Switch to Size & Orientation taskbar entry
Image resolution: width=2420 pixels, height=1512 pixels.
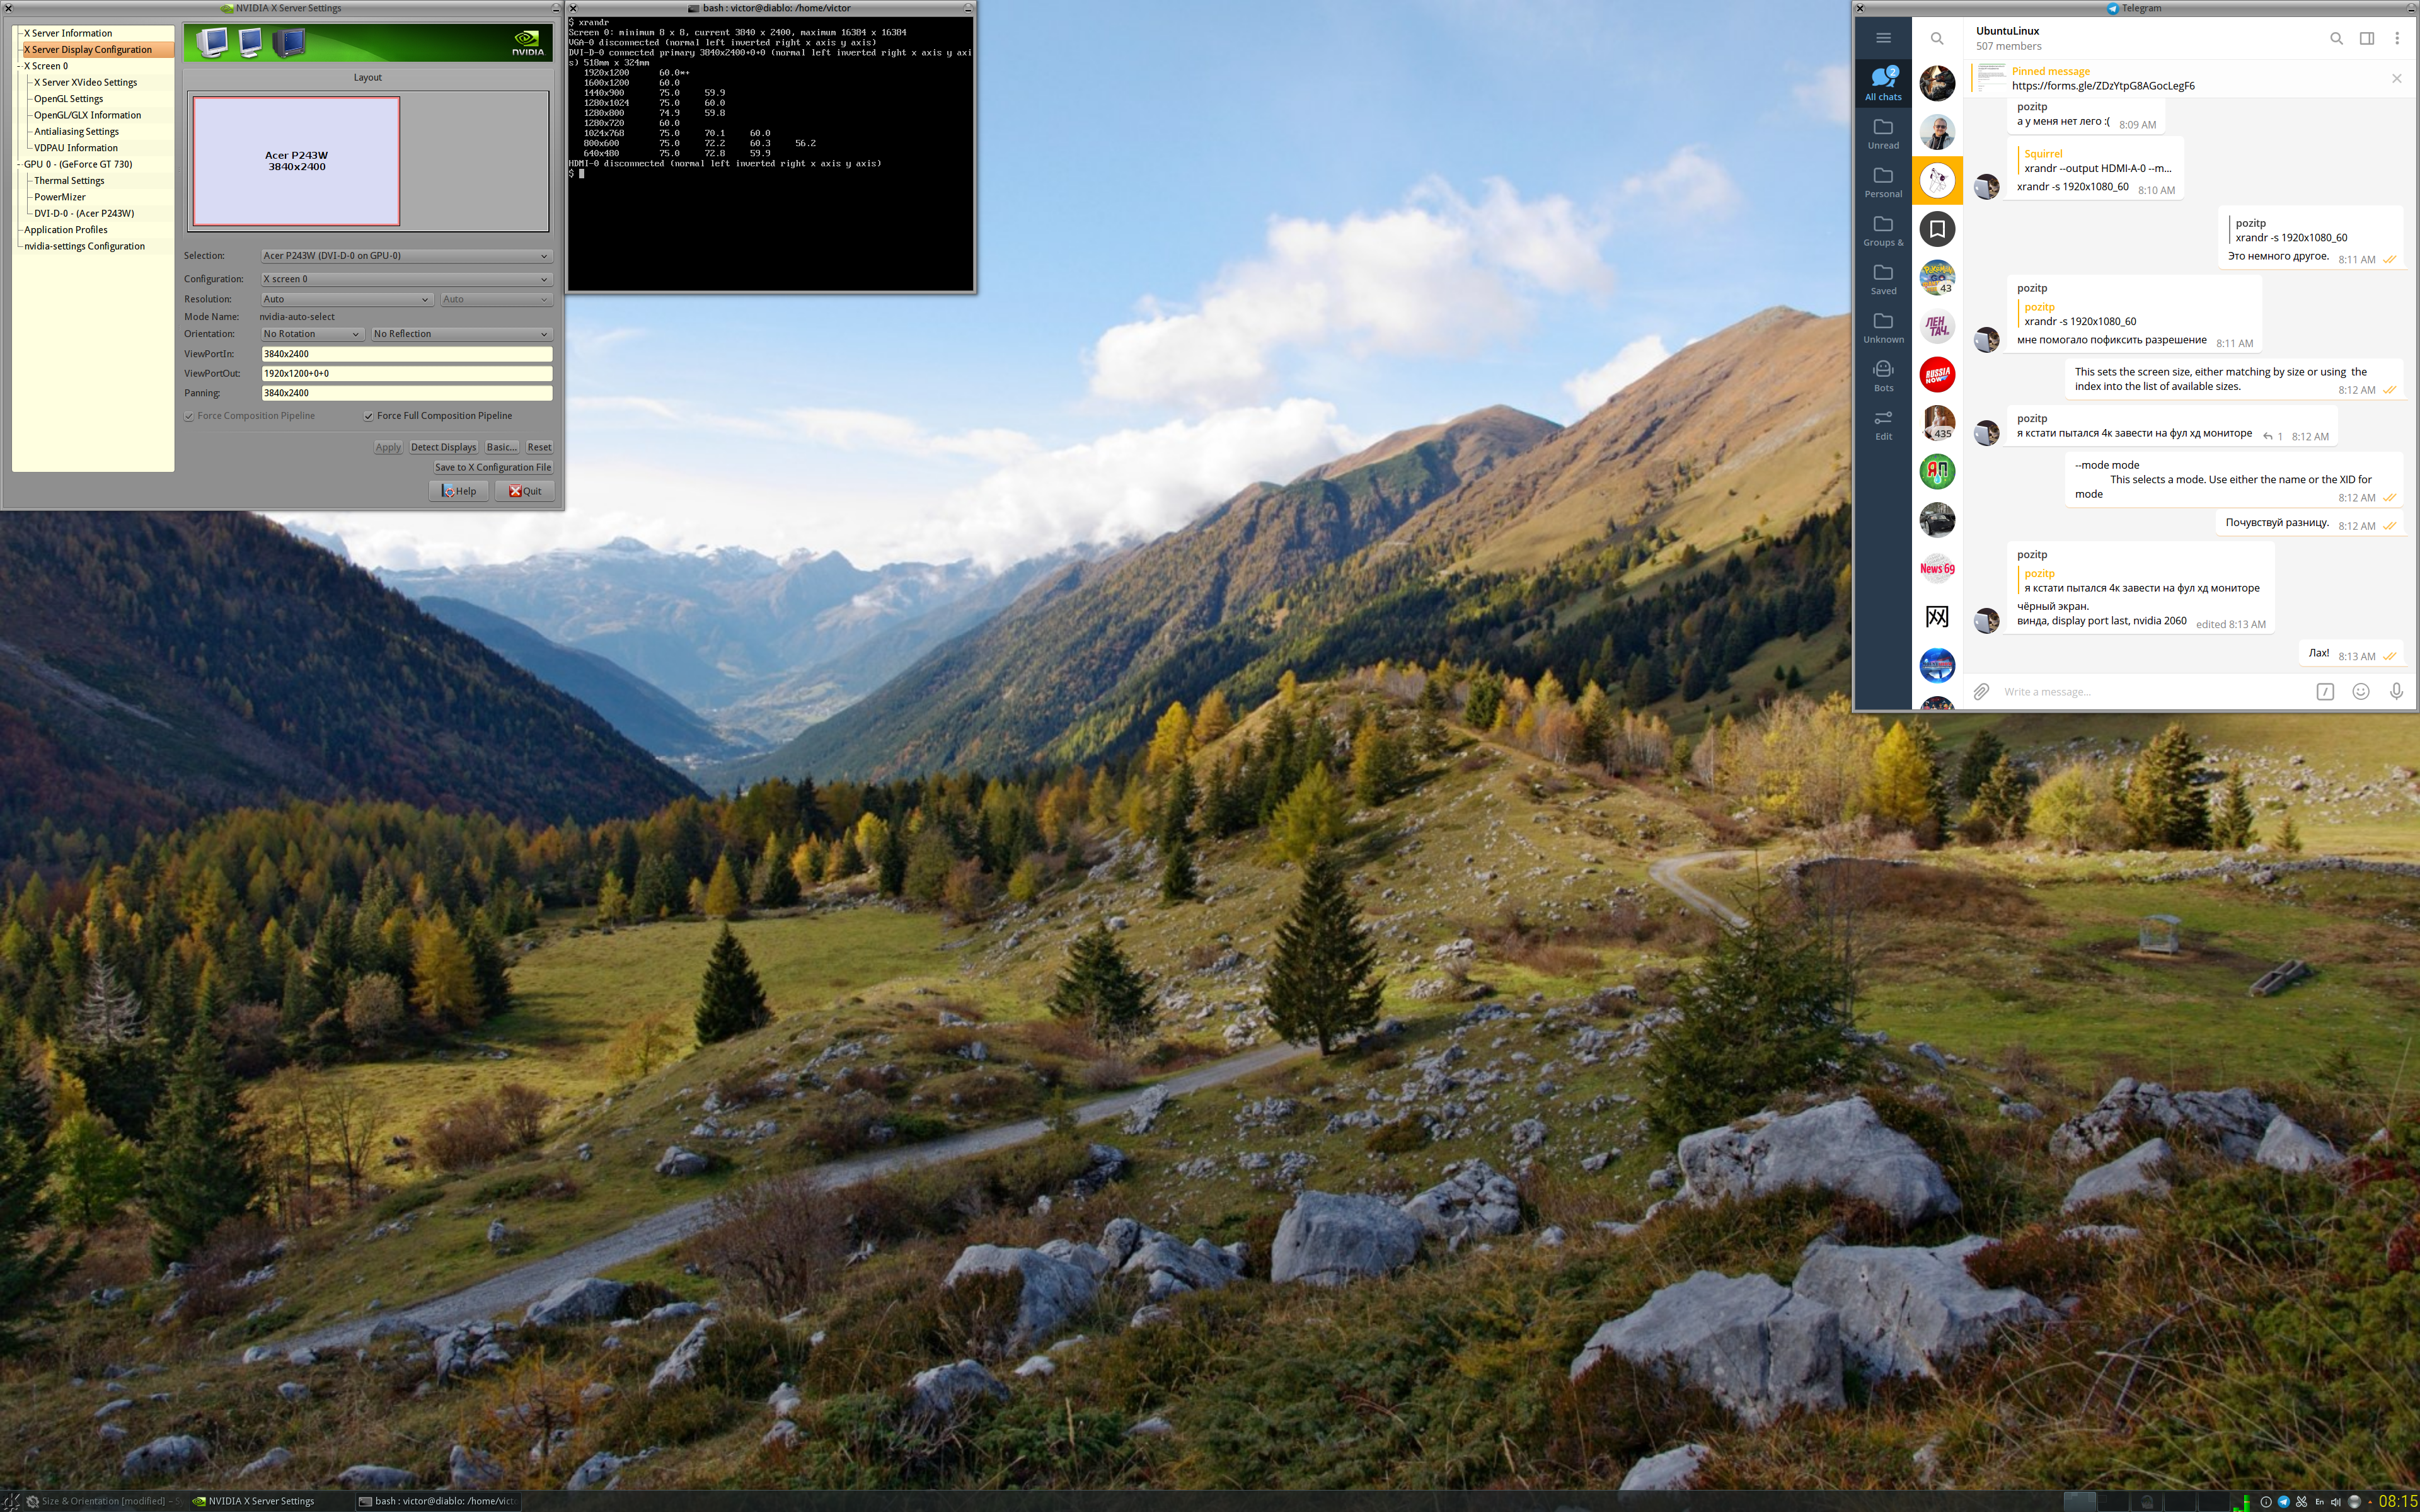105,1501
